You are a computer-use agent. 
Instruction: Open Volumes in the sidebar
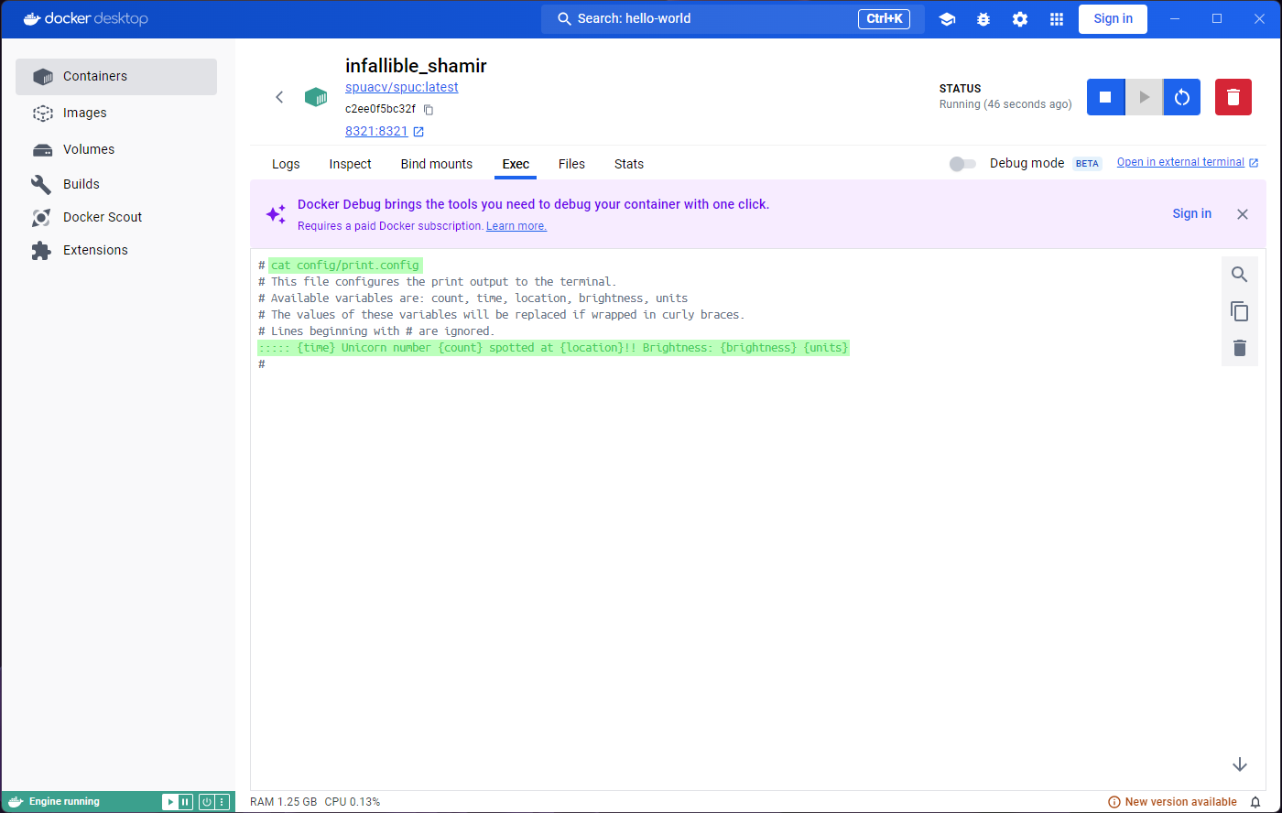click(x=116, y=149)
